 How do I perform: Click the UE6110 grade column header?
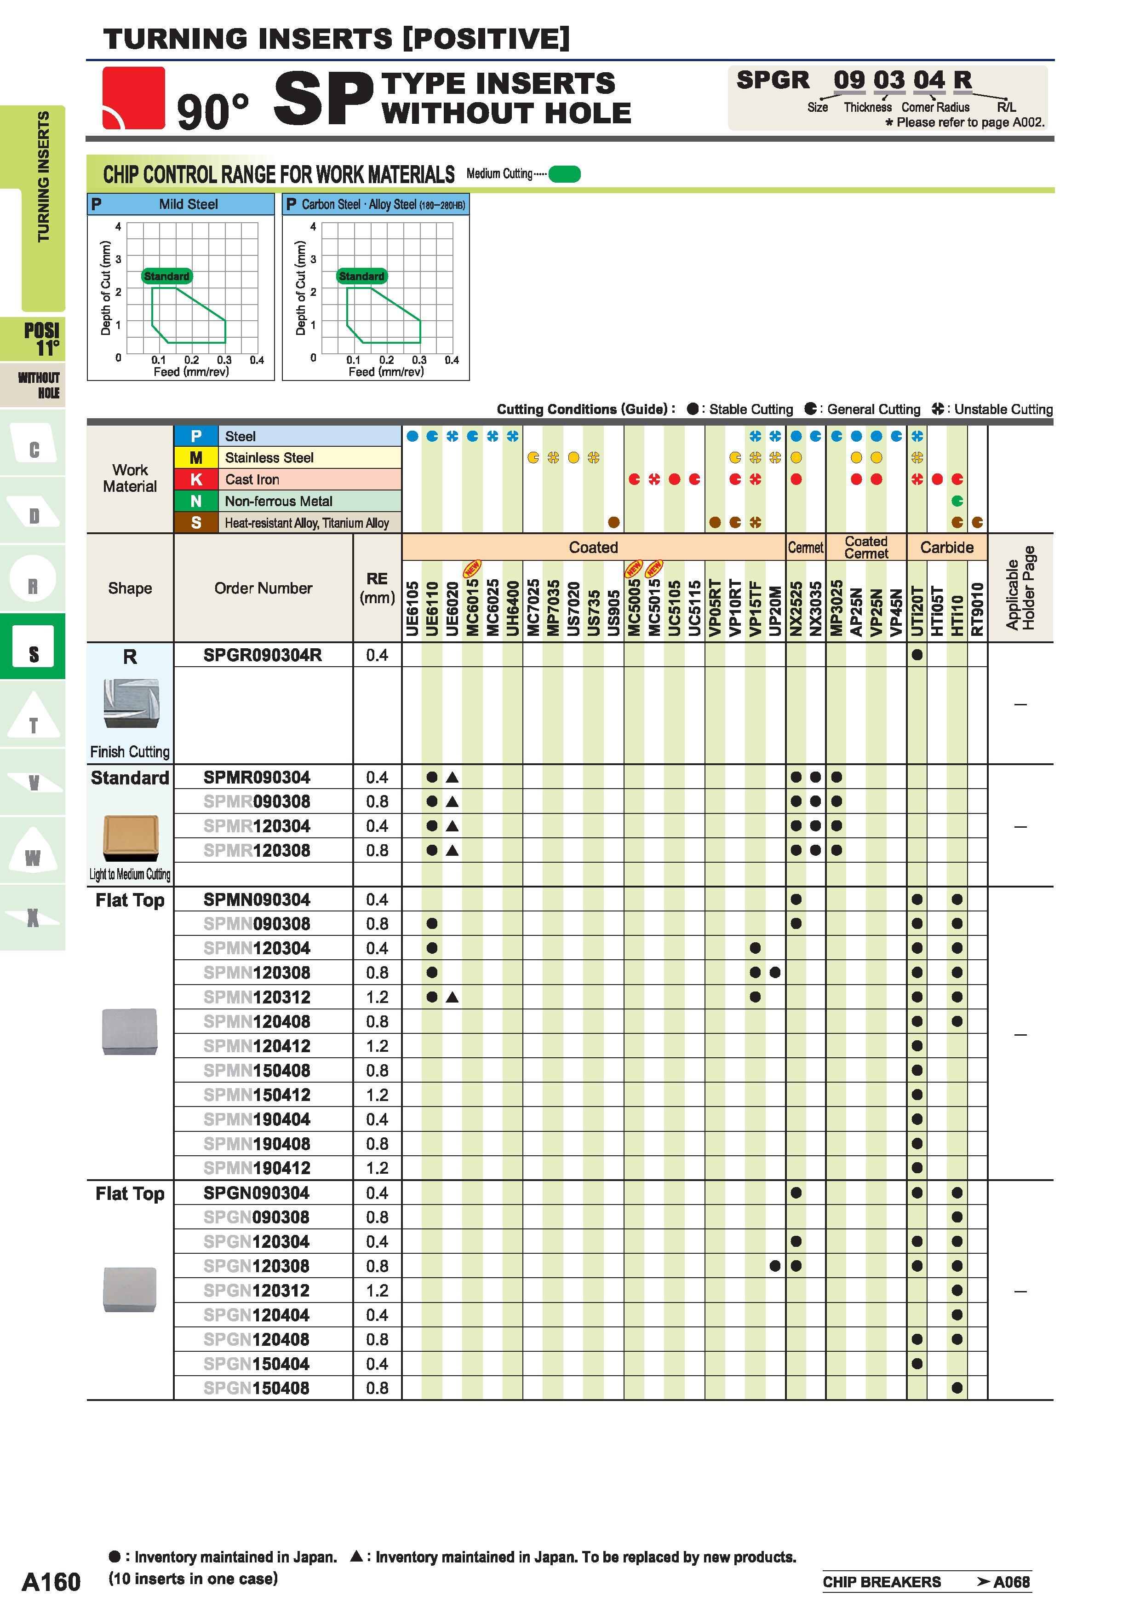[x=432, y=608]
